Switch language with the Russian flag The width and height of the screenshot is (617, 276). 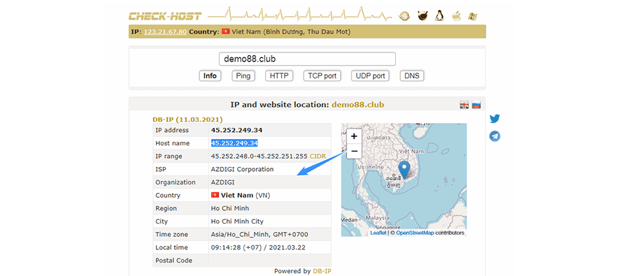[476, 105]
